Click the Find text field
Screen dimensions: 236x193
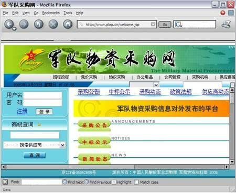41,182
